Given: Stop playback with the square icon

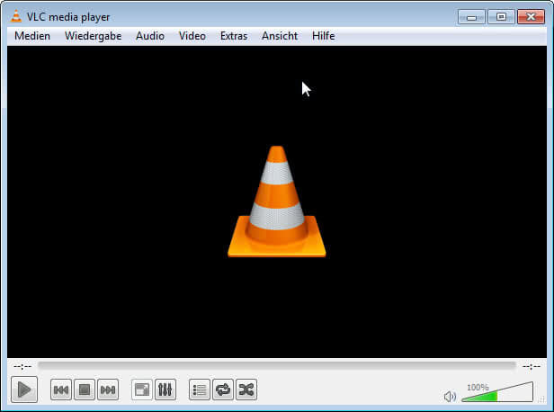Looking at the screenshot, I should pos(85,390).
